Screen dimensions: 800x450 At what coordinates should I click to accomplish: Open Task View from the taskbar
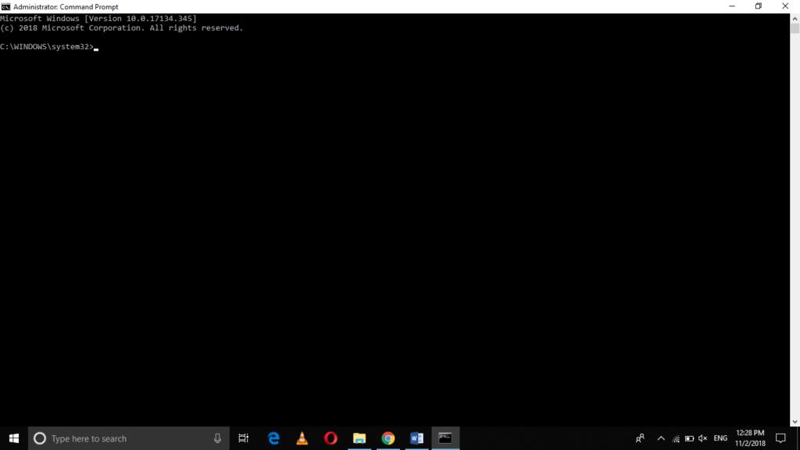point(244,438)
